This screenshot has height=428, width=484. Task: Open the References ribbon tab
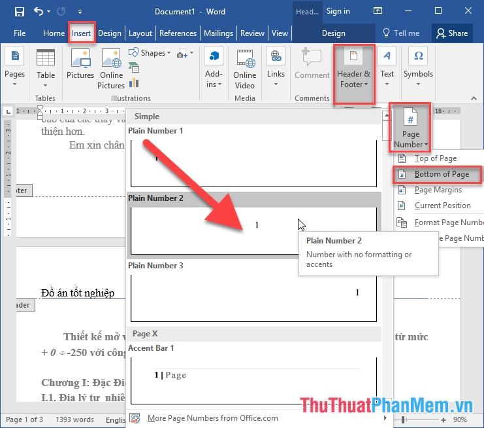[178, 33]
